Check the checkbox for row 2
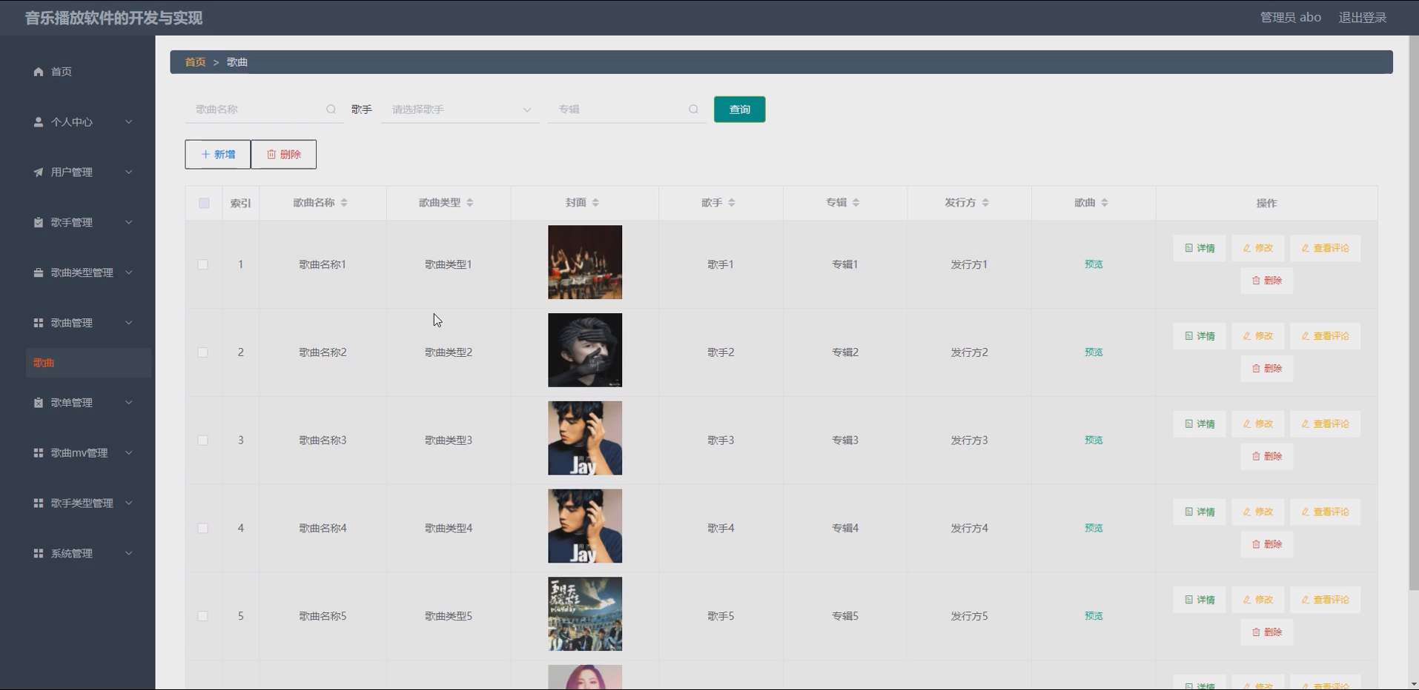 [x=203, y=353]
